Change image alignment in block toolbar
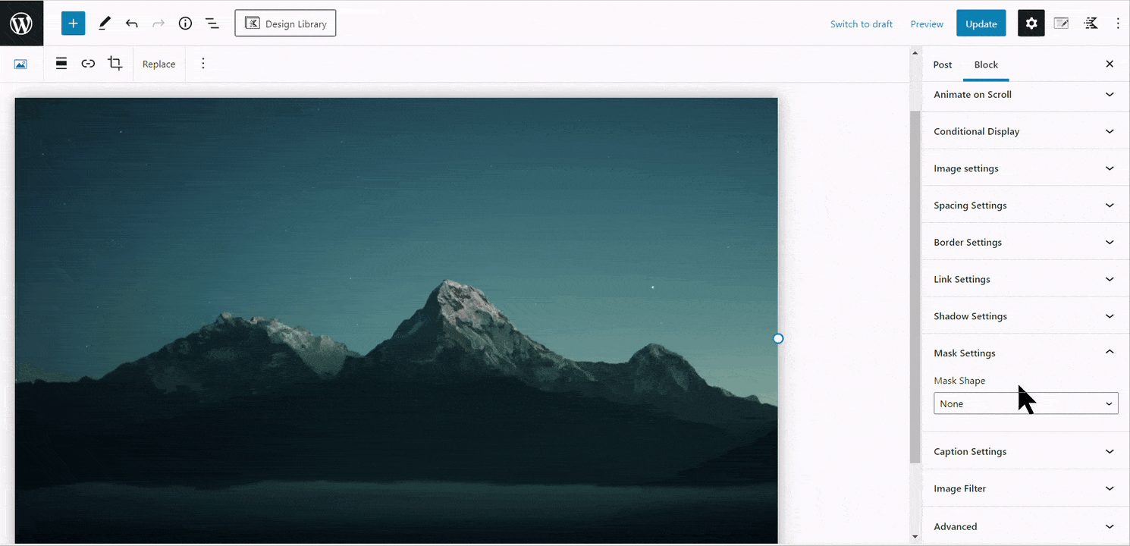Screen dimensions: 1130x546 (61, 64)
